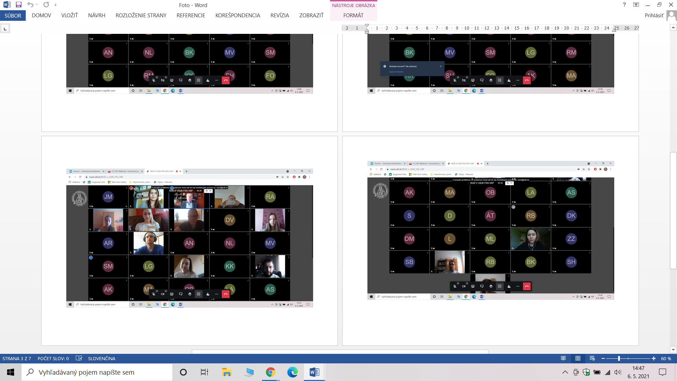Screen dimensions: 677x381
Task: Open Google Chrome from taskbar
Action: click(x=270, y=372)
